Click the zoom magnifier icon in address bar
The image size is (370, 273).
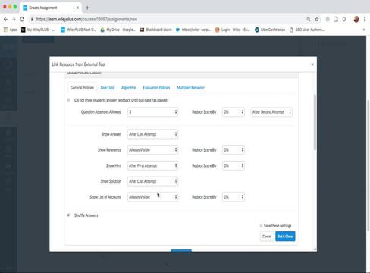point(309,19)
